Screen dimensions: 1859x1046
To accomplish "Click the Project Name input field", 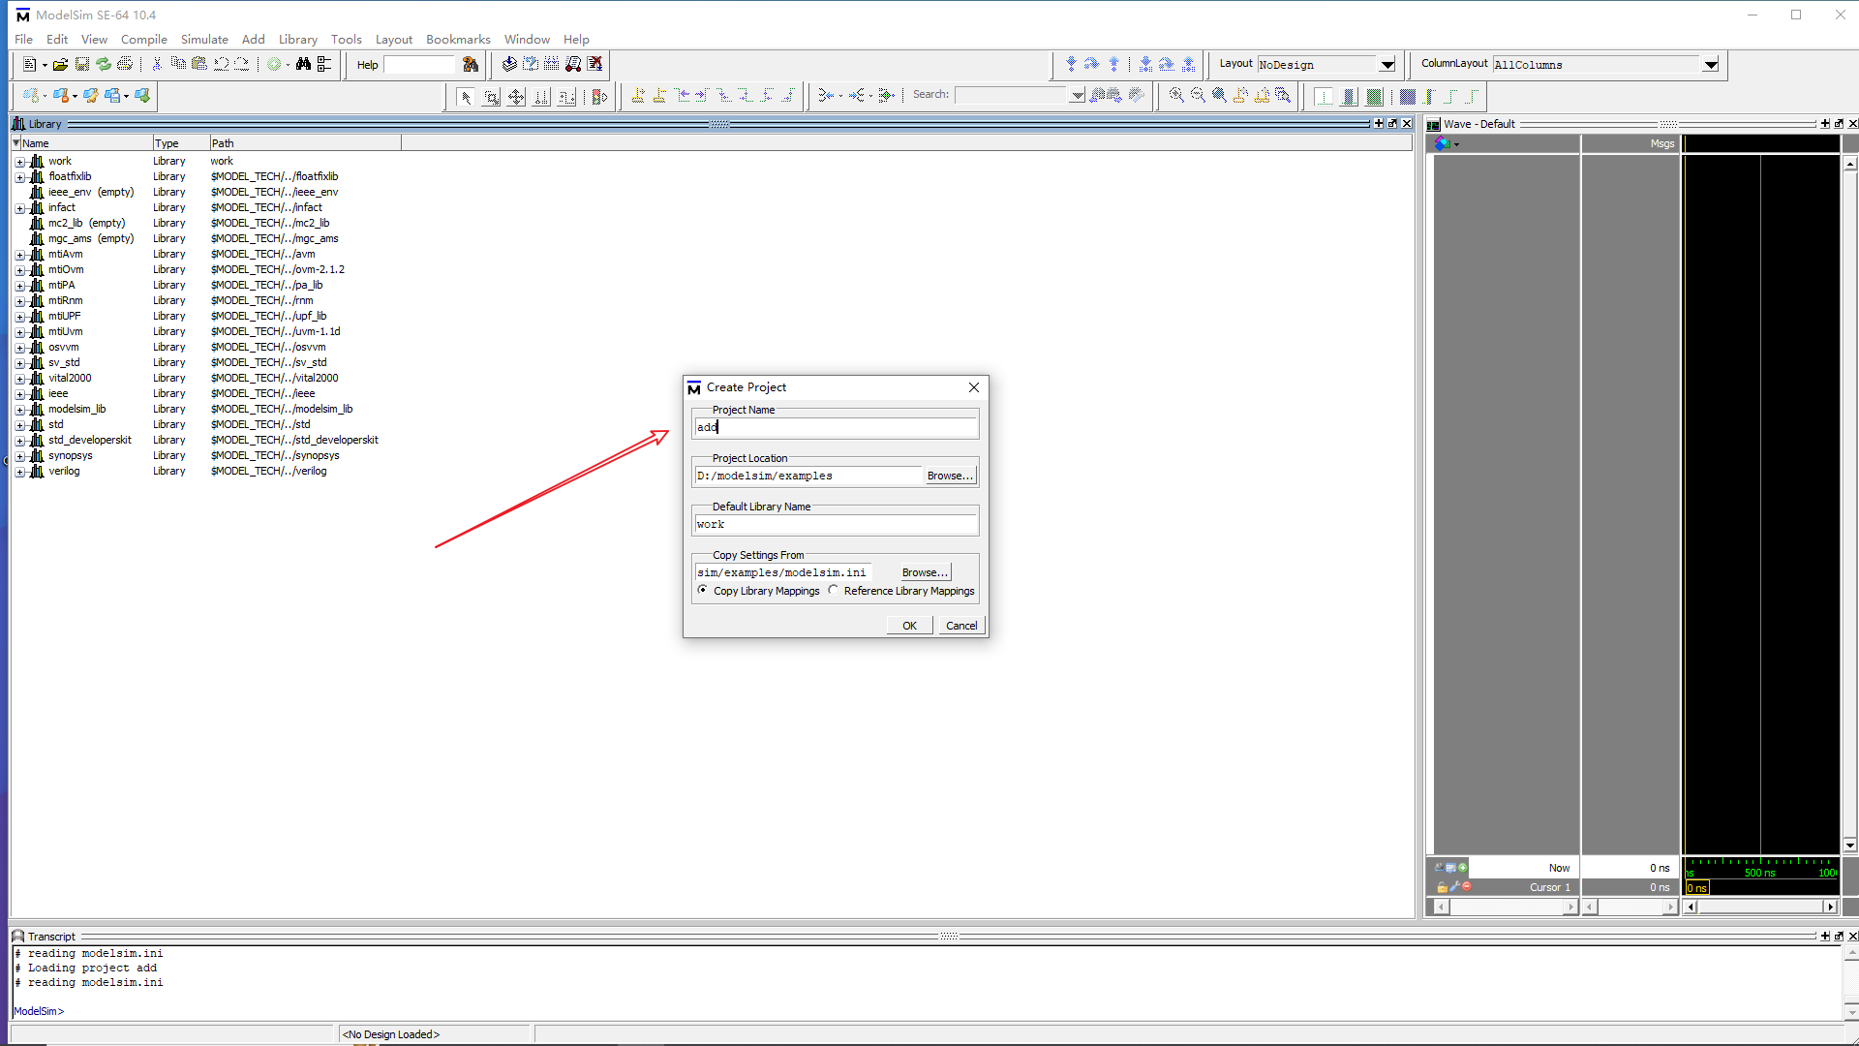I will pyautogui.click(x=836, y=427).
